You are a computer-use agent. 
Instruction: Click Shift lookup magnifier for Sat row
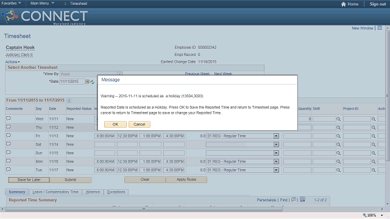click(x=339, y=145)
